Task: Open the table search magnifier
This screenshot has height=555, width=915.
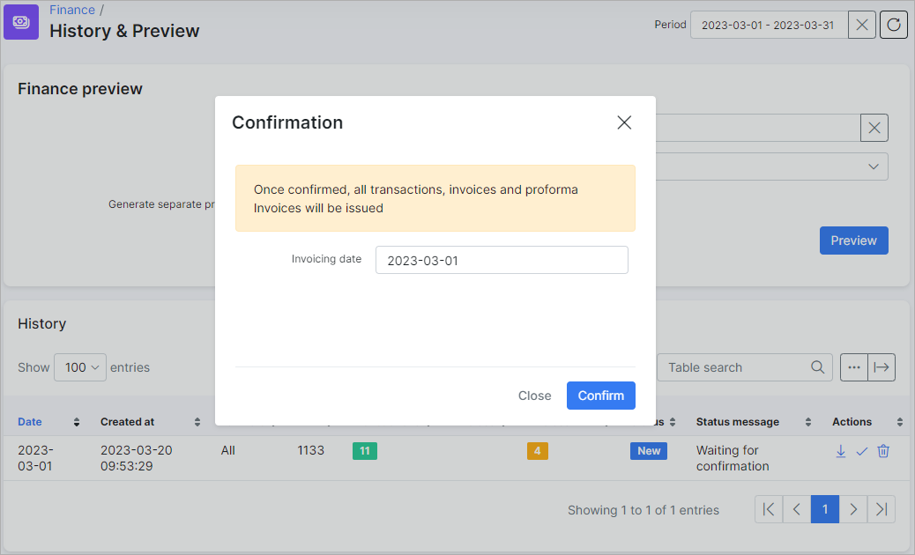Action: point(817,367)
